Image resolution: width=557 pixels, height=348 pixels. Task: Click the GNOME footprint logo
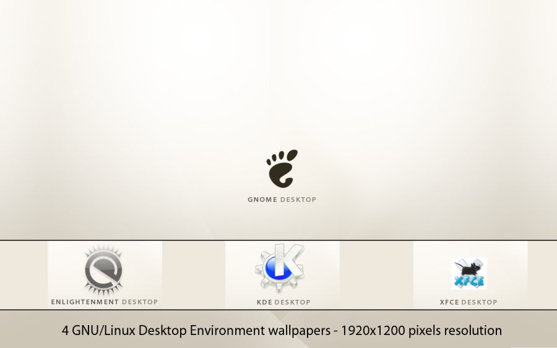click(282, 169)
